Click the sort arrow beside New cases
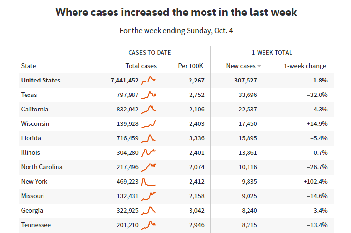Viewport: 351px width, 233px height. [x=259, y=66]
